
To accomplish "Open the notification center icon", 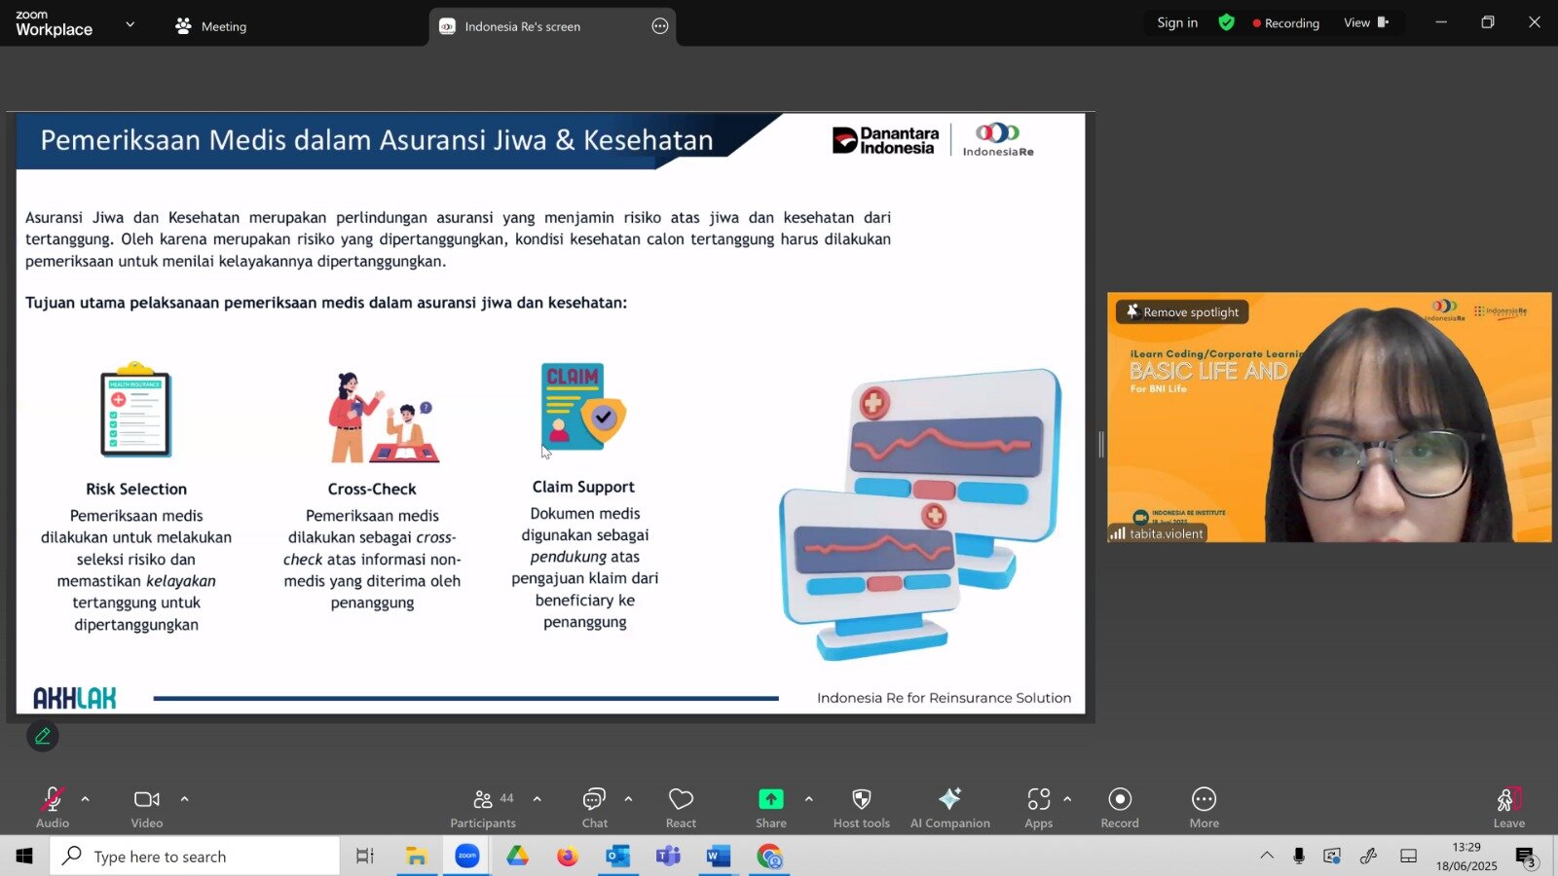I will 1526,857.
